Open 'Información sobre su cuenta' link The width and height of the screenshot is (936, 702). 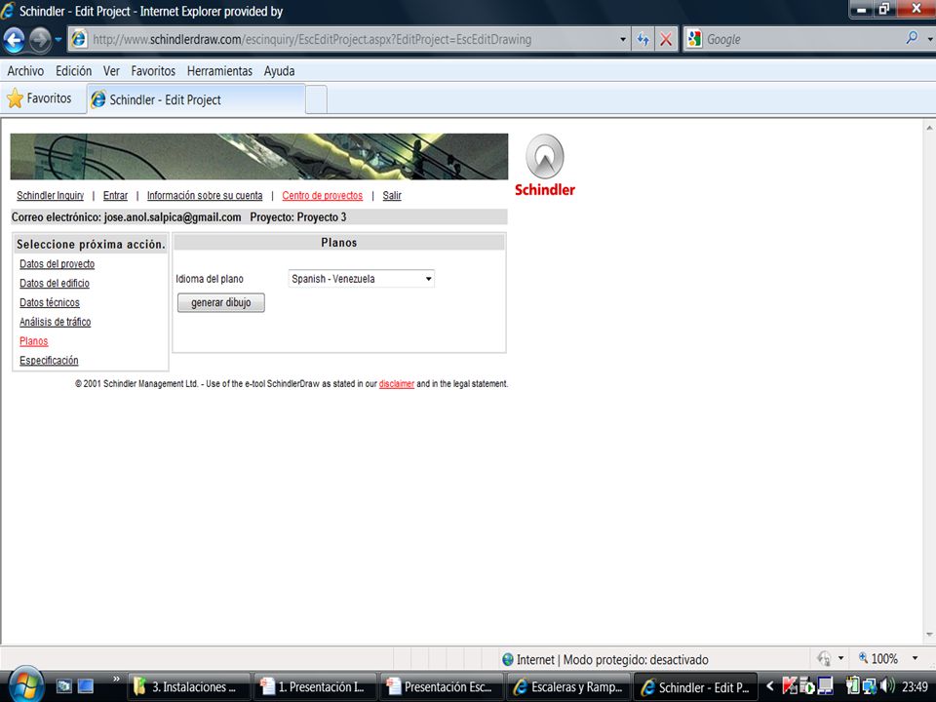pos(205,196)
